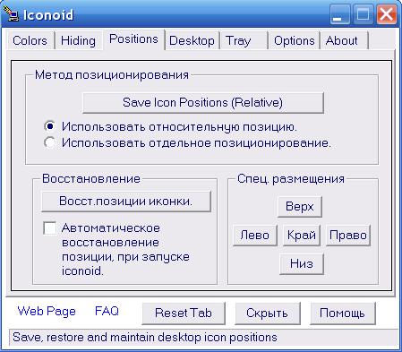Go to the Desktop tab
Image resolution: width=402 pixels, height=352 pixels.
[192, 40]
